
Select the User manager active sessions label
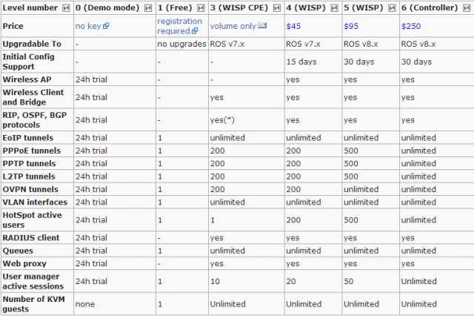(x=33, y=281)
